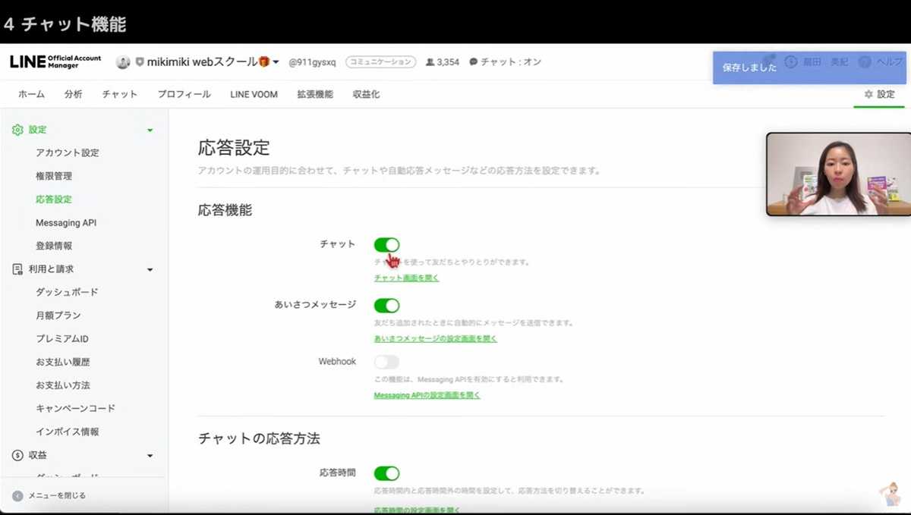Screen dimensions: 911x515
Task: Open 権限管理 in sidebar
Action: tap(54, 176)
